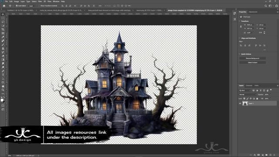Select the Zoom tool
The width and height of the screenshot is (279, 157).
click(x=3, y=90)
